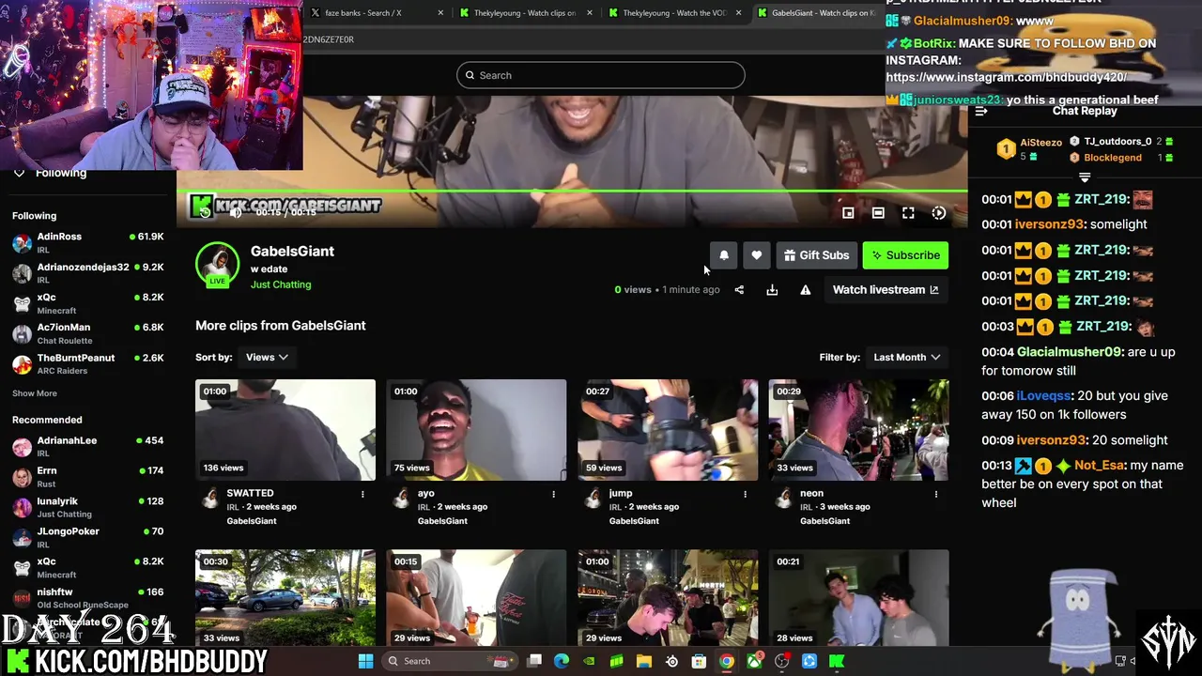Click username Not_Esa in chat replay
Image resolution: width=1202 pixels, height=676 pixels.
coord(1099,466)
